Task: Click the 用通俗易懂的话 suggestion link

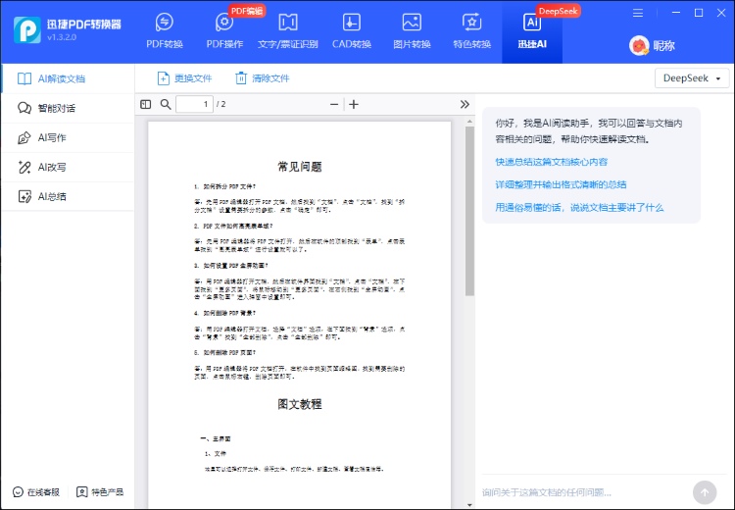Action: [578, 207]
